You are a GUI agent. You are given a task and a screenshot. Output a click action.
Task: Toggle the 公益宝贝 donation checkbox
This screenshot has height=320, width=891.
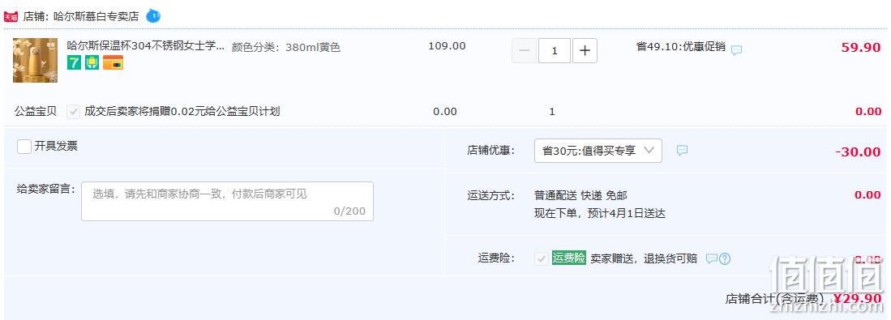[x=73, y=111]
